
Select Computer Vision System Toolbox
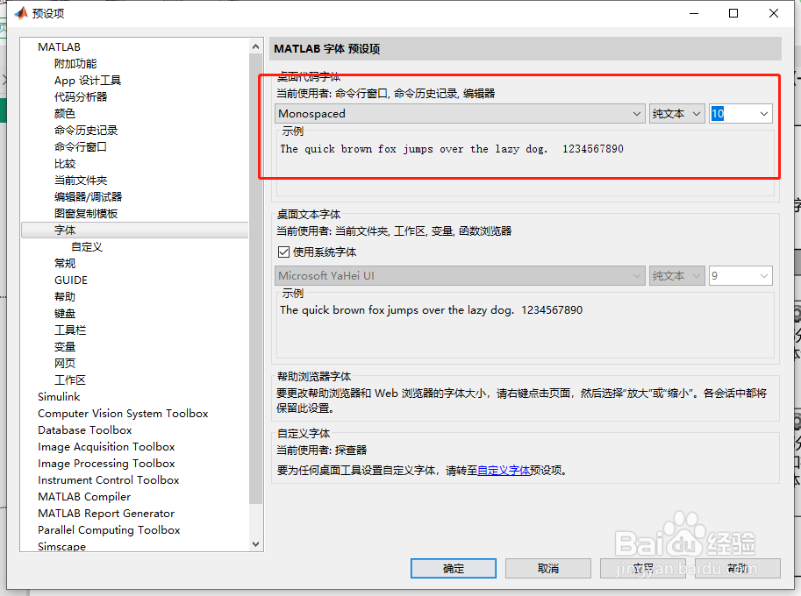pos(123,414)
